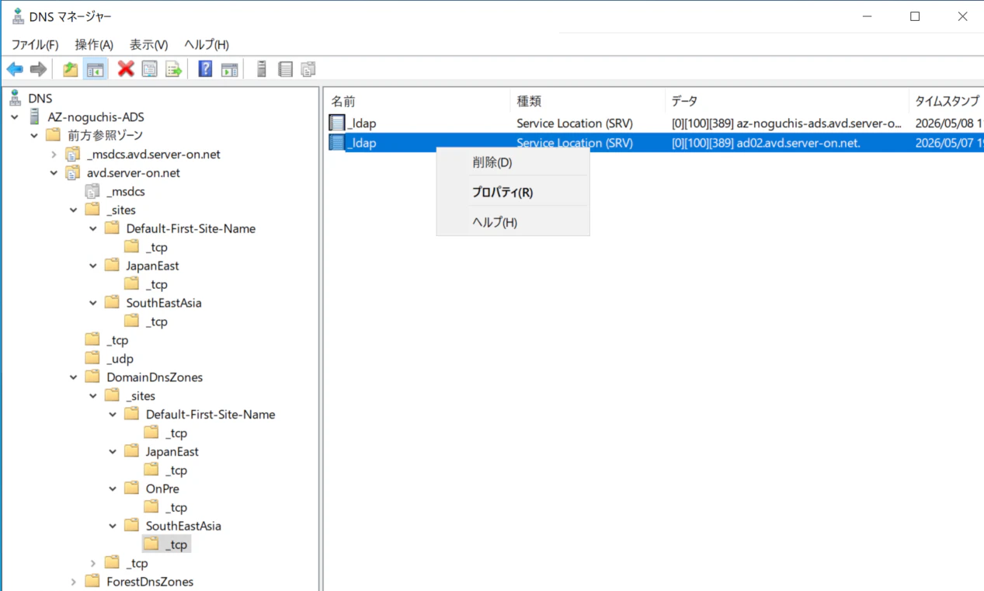Viewport: 984px width, 591px height.
Task: Click the DNS Manager title bar app icon
Action: (x=18, y=16)
